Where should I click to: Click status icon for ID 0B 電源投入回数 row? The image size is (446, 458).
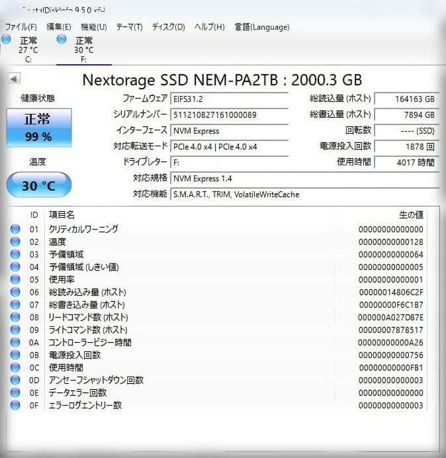[15, 355]
